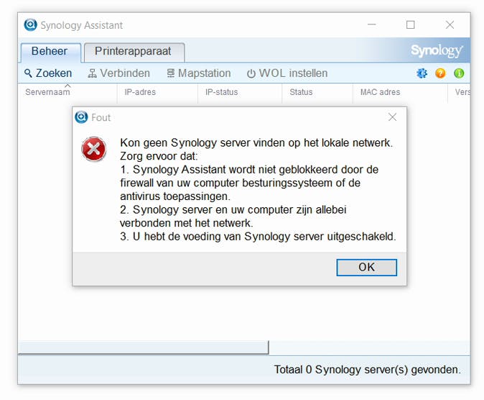Click the Mapstation drive icon

pyautogui.click(x=171, y=73)
